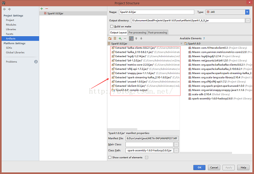Viewport: 254px width, 174px height.
Task: Add a new artifact with green plus
Action: click(42, 8)
